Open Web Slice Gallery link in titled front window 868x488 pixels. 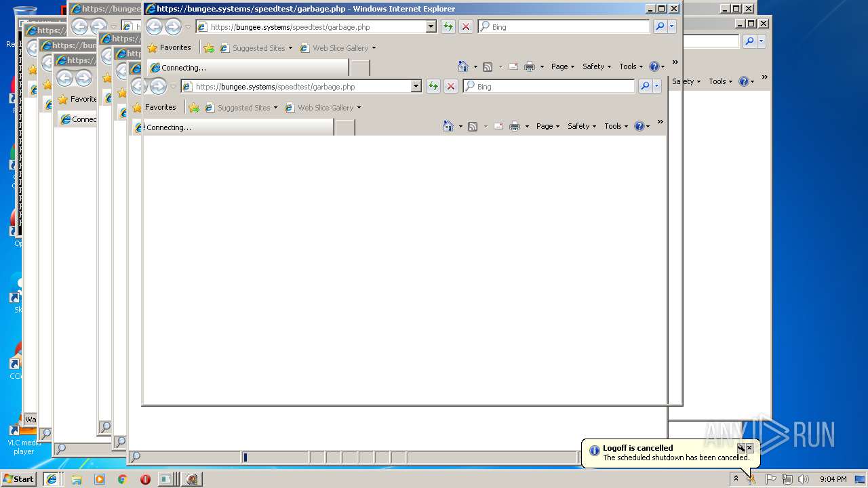338,48
